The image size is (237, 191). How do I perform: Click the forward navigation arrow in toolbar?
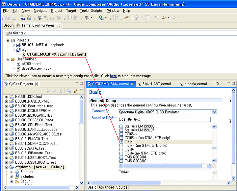point(173,18)
